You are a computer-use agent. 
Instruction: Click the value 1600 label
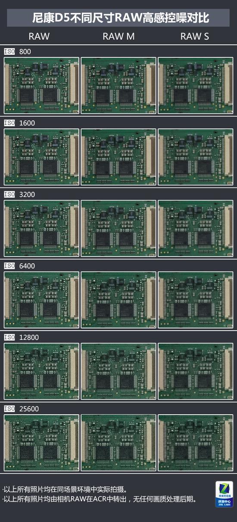point(27,123)
